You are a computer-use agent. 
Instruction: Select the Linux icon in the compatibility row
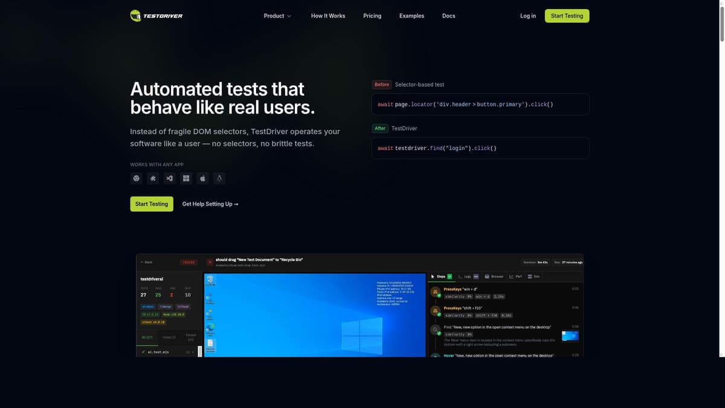pos(219,178)
